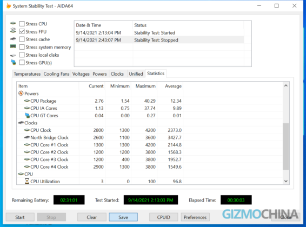Click the Average column header

coord(170,86)
